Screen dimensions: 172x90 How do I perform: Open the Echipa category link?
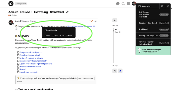14,15
